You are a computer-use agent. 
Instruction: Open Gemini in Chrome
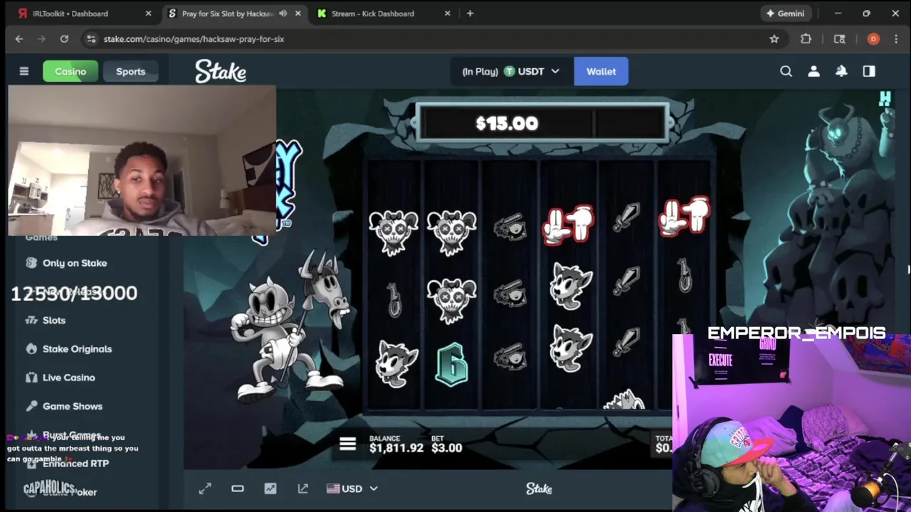(x=785, y=14)
